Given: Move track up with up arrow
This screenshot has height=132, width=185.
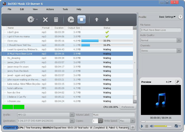Looking at the screenshot, I should [x=96, y=20].
